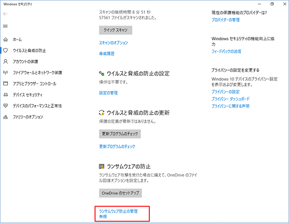The width and height of the screenshot is (289, 223).
Task: Open プライバシーに関する声明 link
Action: 230,106
